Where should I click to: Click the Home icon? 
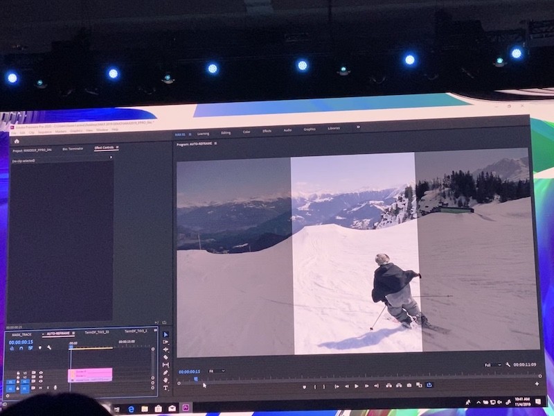click(16, 141)
